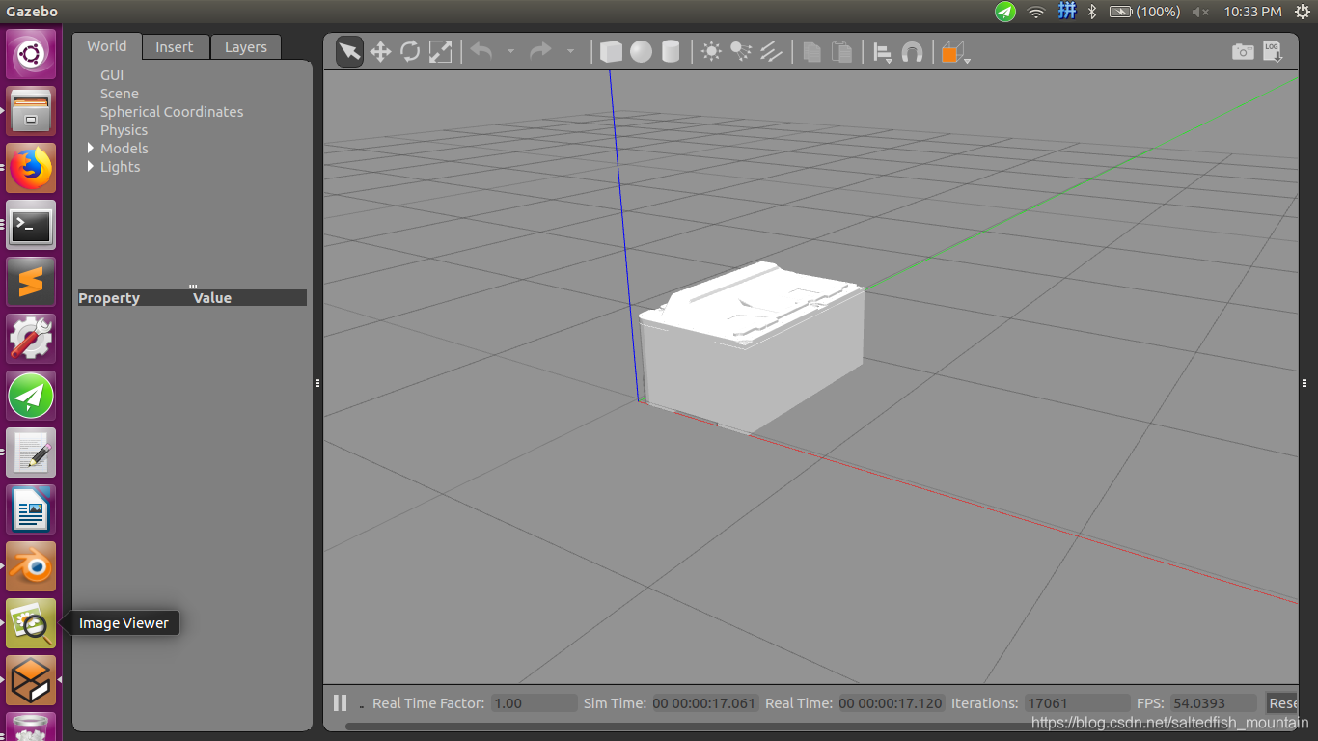Switch to the Insert tab

tap(175, 47)
